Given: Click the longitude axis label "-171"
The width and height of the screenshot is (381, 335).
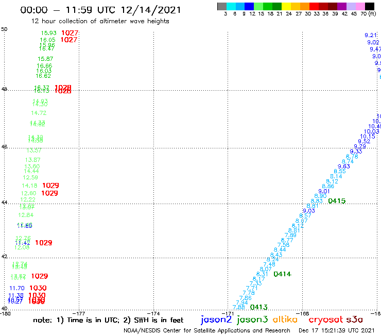Looking at the screenshot, I should tap(228, 314).
